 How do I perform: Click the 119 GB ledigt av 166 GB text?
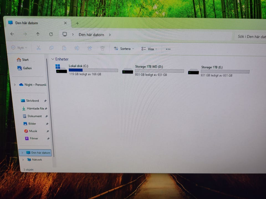[85, 74]
